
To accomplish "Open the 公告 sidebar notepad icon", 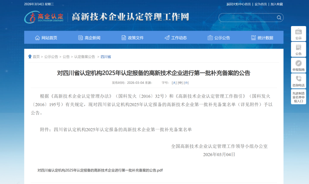I will [298, 47].
